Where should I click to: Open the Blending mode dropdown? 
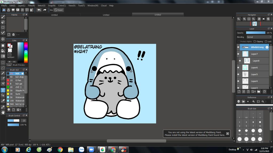click(x=259, y=37)
